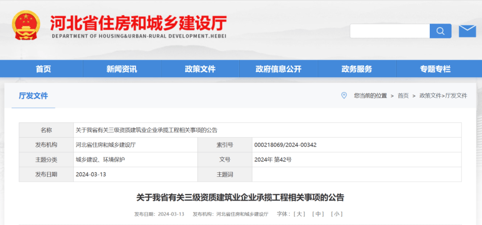Viewport: 482px width, 225px height.
Task: Open the 政府信息公开 navigation item
Action: point(278,69)
